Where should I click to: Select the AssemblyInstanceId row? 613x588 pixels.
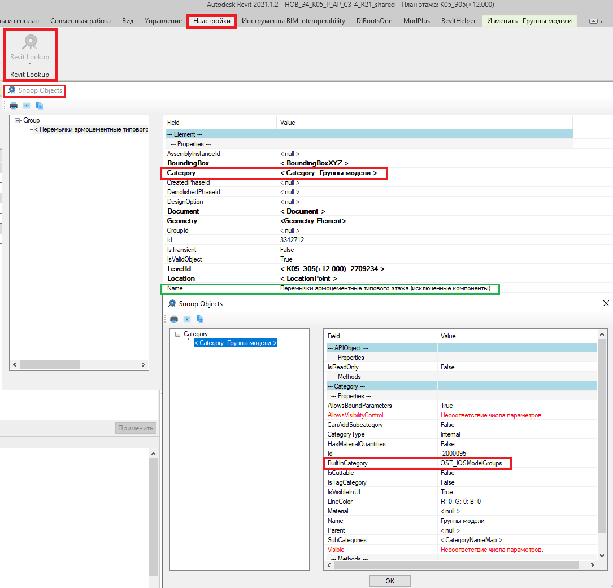(370, 154)
